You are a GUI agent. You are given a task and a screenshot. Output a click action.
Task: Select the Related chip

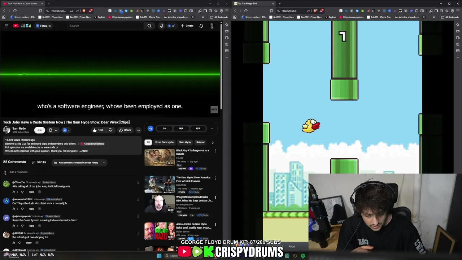tap(200, 142)
